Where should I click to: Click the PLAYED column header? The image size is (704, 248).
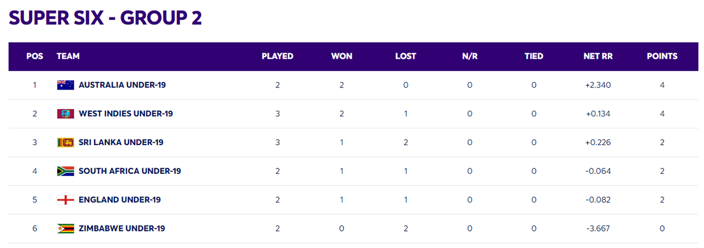pyautogui.click(x=277, y=56)
